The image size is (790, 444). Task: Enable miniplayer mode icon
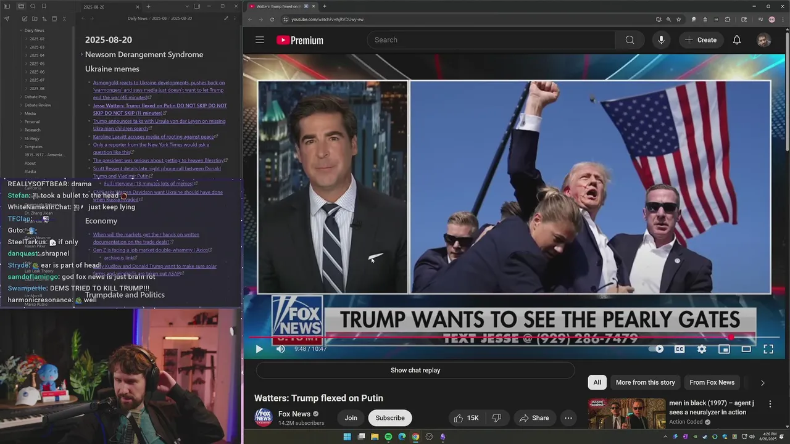tap(724, 349)
